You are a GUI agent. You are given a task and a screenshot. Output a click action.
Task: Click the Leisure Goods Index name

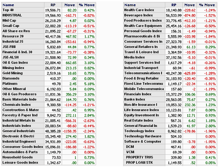pos(20,163)
